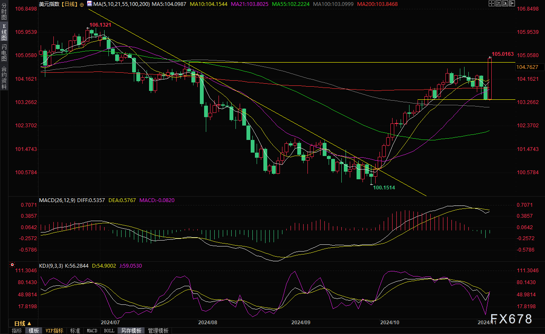The height and width of the screenshot is (334, 545).
Task: Click the 管理模板 button
Action: [x=158, y=331]
